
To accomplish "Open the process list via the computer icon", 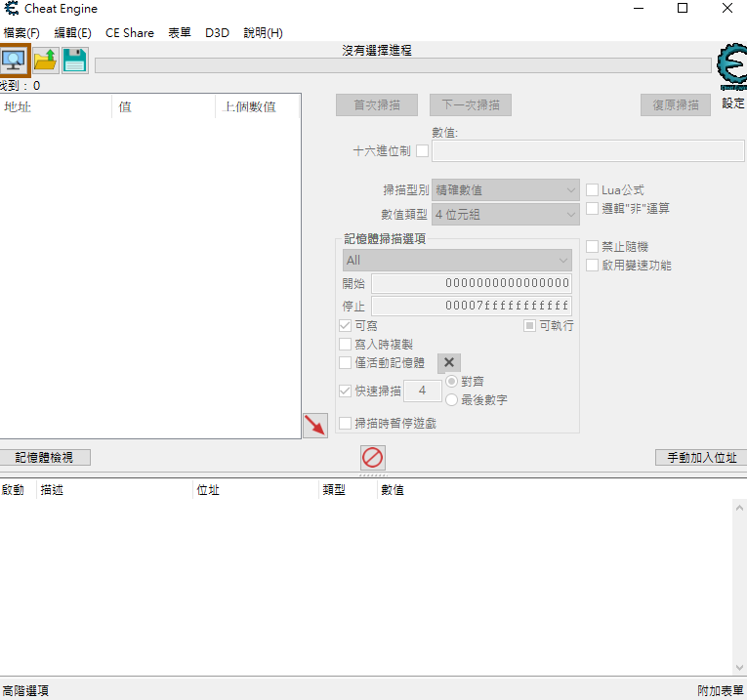I will 15,61.
